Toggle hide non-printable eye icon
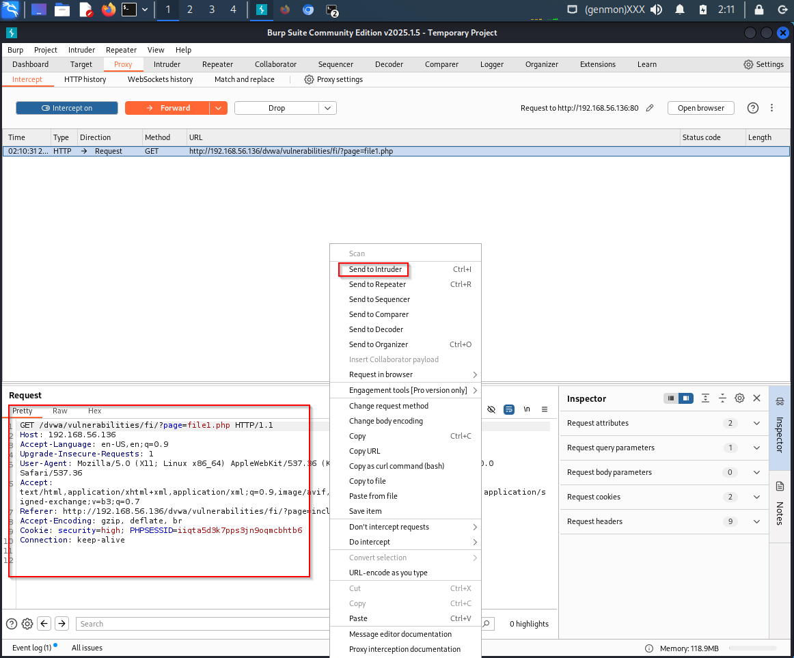 (x=491, y=409)
